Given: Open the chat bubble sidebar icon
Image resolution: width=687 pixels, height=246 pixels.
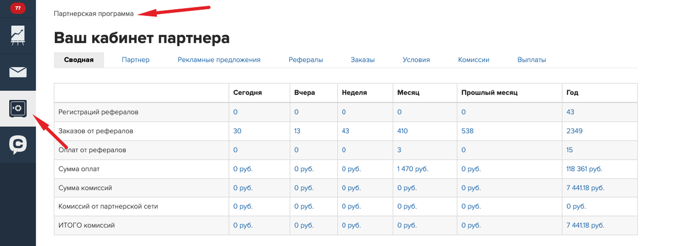Looking at the screenshot, I should (18, 144).
